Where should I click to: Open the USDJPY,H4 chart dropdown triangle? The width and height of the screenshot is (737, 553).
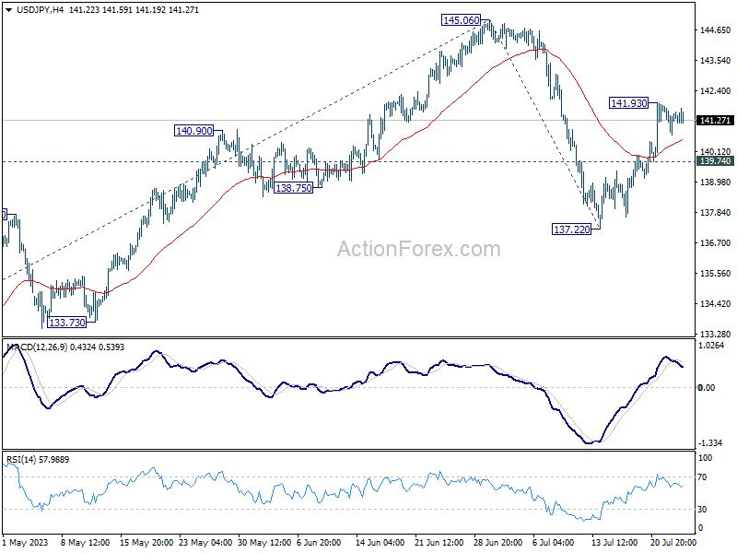pos(9,10)
